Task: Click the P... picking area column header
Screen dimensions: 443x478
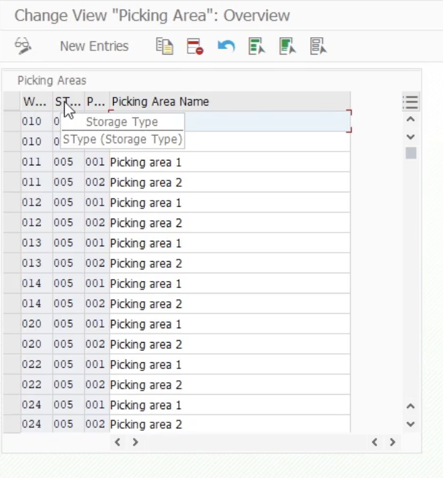Action: pyautogui.click(x=96, y=101)
